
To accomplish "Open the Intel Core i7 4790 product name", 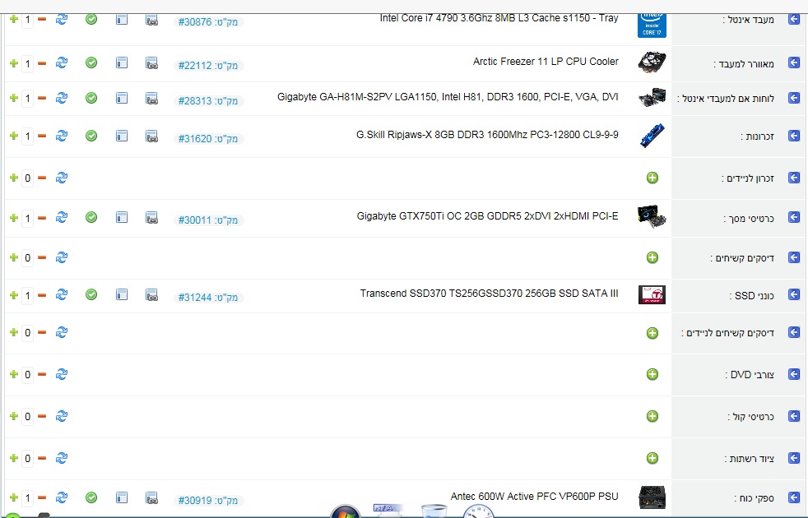I will pyautogui.click(x=499, y=18).
